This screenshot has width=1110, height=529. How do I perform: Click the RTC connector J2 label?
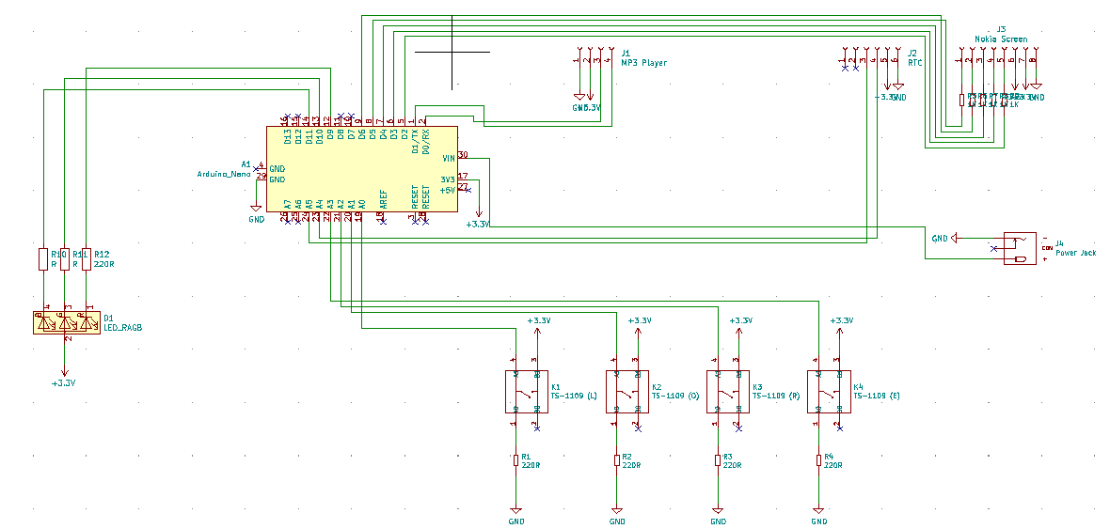[915, 63]
